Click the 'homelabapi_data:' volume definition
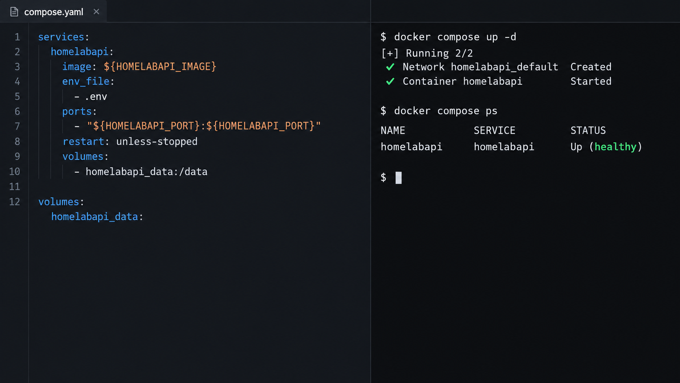This screenshot has height=383, width=680. pos(97,217)
